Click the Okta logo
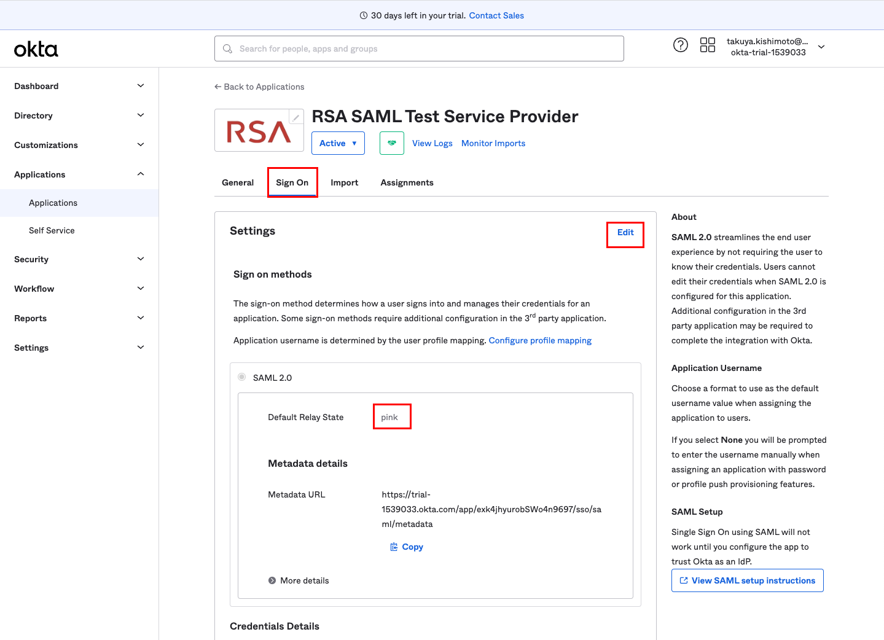 [36, 49]
